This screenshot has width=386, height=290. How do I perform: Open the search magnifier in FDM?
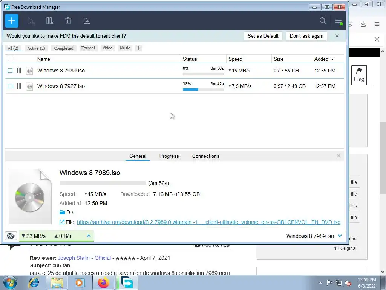click(323, 21)
